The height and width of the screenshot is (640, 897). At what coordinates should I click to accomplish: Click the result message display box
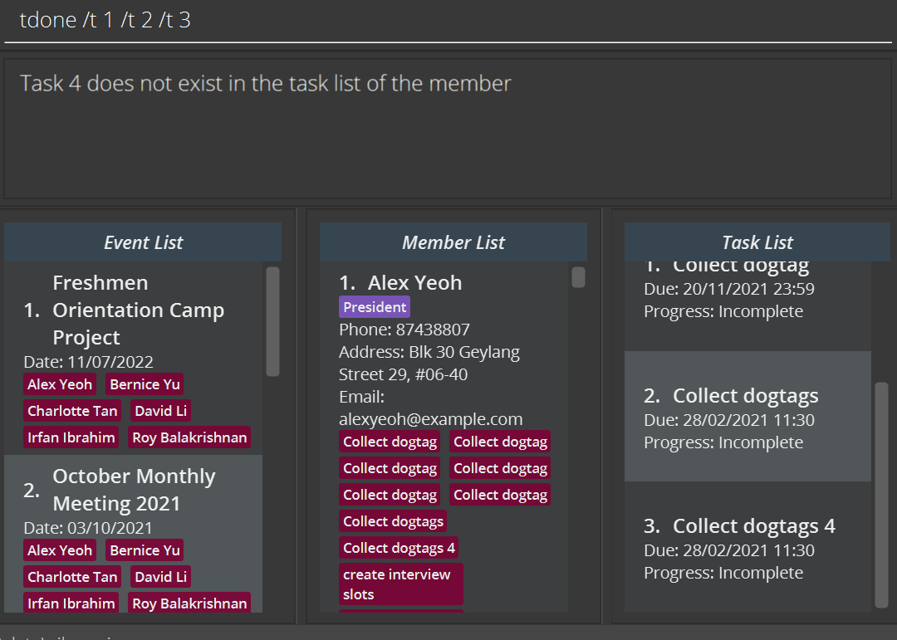[447, 129]
